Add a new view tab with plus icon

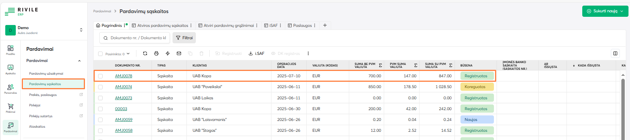click(x=325, y=25)
